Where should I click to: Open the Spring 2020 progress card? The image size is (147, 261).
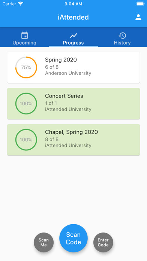click(x=73, y=67)
